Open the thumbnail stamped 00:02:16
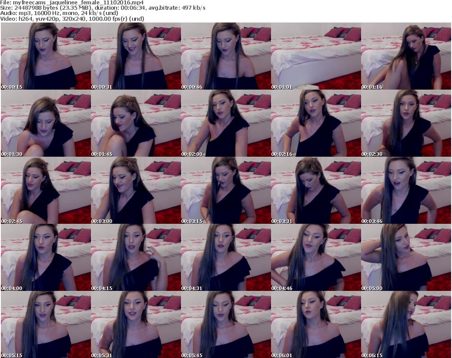Viewport: 452px width, 358px height. [x=316, y=123]
